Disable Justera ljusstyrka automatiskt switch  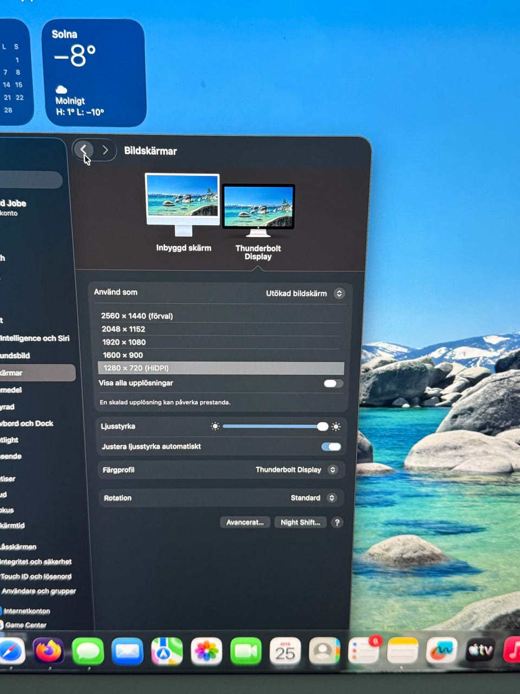[331, 447]
